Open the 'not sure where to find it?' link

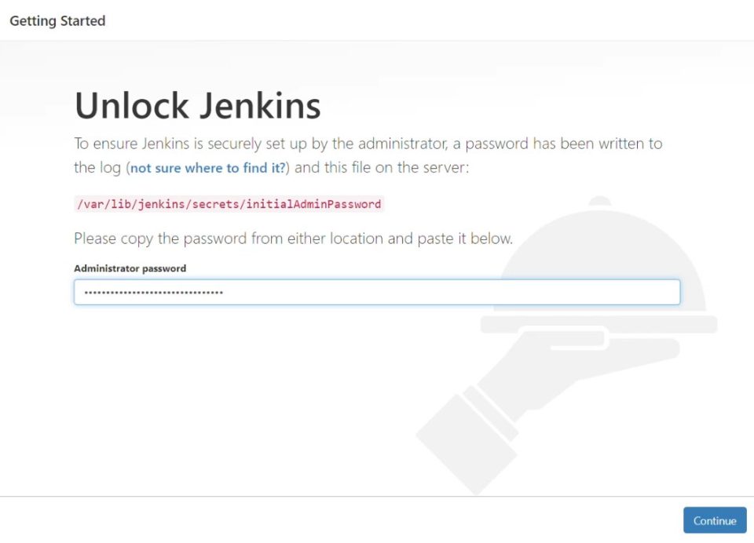pos(208,168)
